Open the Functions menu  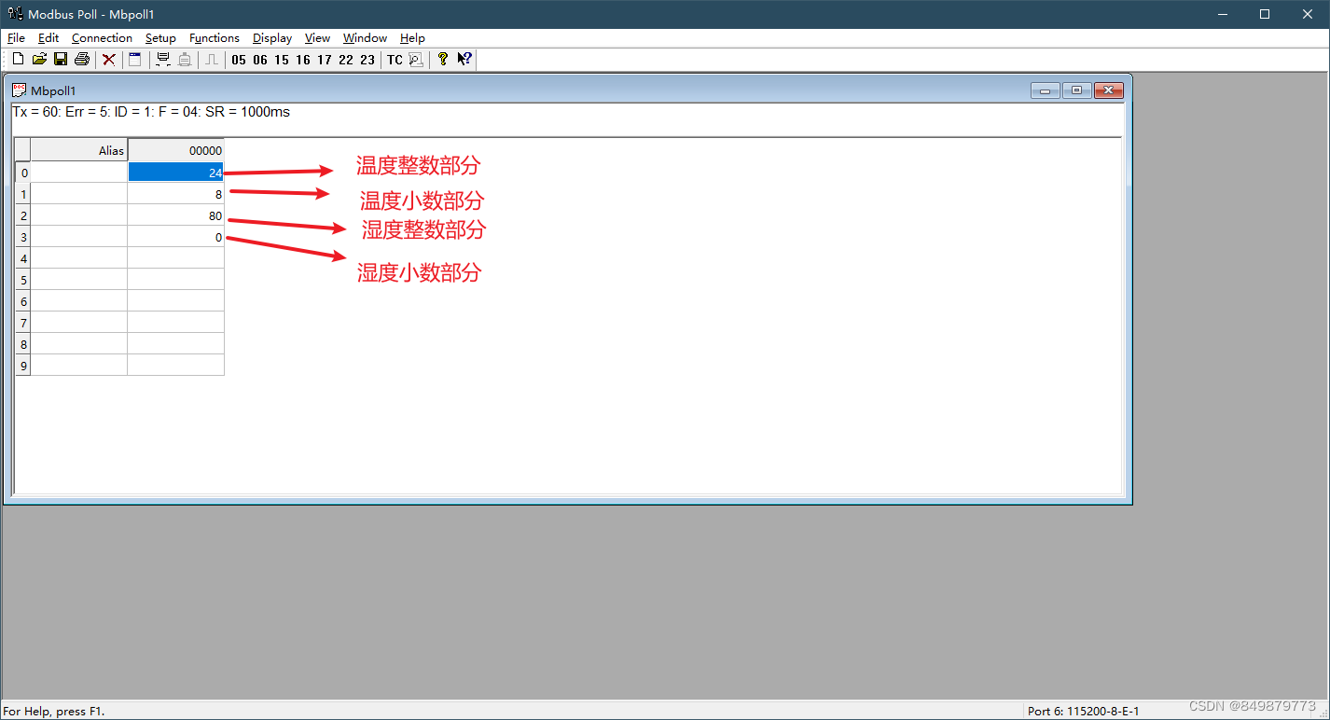point(215,38)
